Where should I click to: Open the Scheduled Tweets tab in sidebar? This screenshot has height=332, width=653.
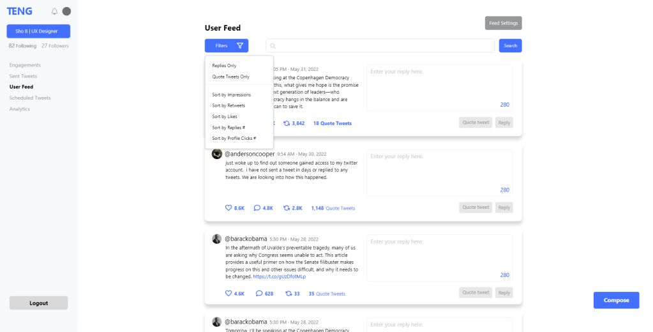pyautogui.click(x=30, y=98)
